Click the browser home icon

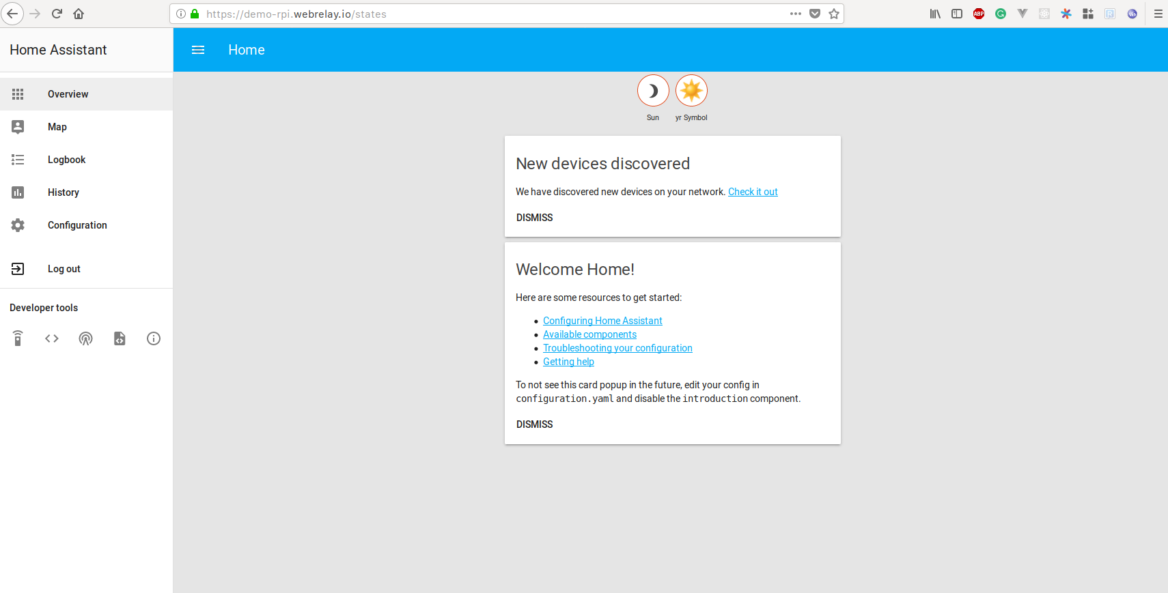(79, 14)
